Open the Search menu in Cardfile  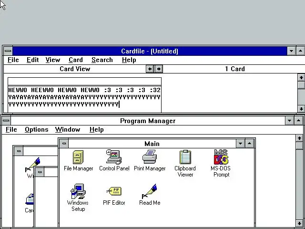tap(102, 60)
